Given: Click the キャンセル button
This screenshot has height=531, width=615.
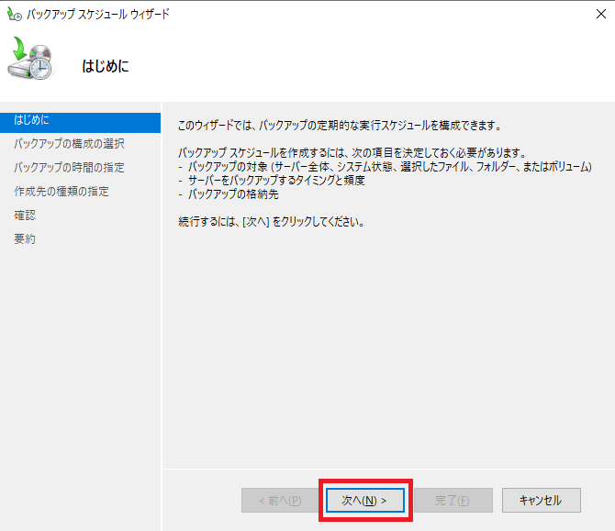Looking at the screenshot, I should pos(541,500).
